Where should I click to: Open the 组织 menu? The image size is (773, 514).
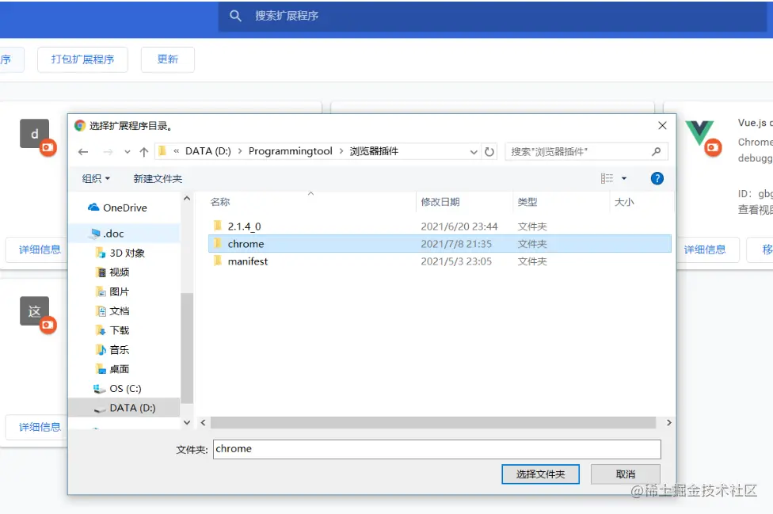[96, 178]
